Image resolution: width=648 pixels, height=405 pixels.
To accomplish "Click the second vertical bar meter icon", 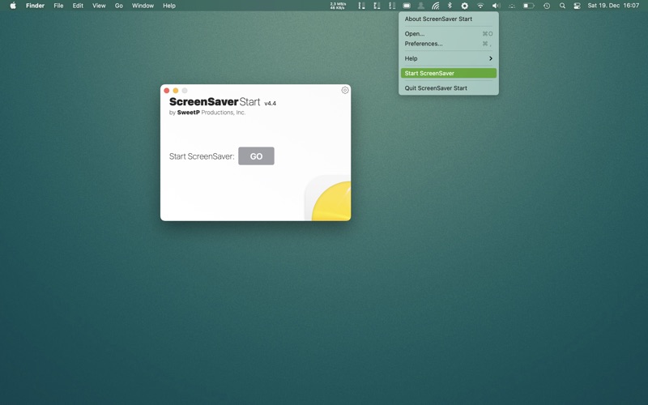I will [x=377, y=6].
